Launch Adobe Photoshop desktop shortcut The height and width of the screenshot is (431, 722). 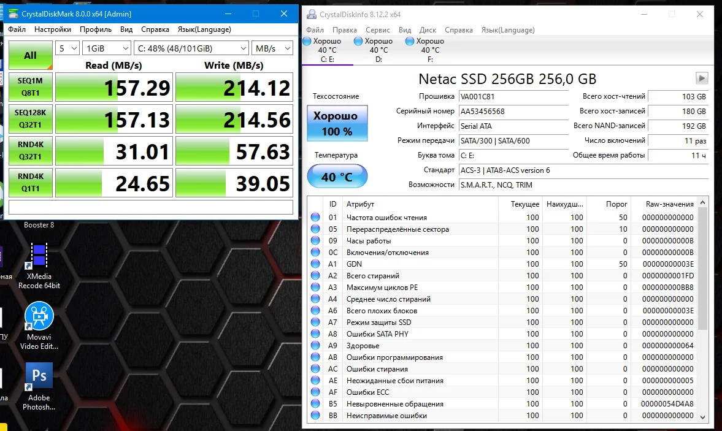[39, 376]
